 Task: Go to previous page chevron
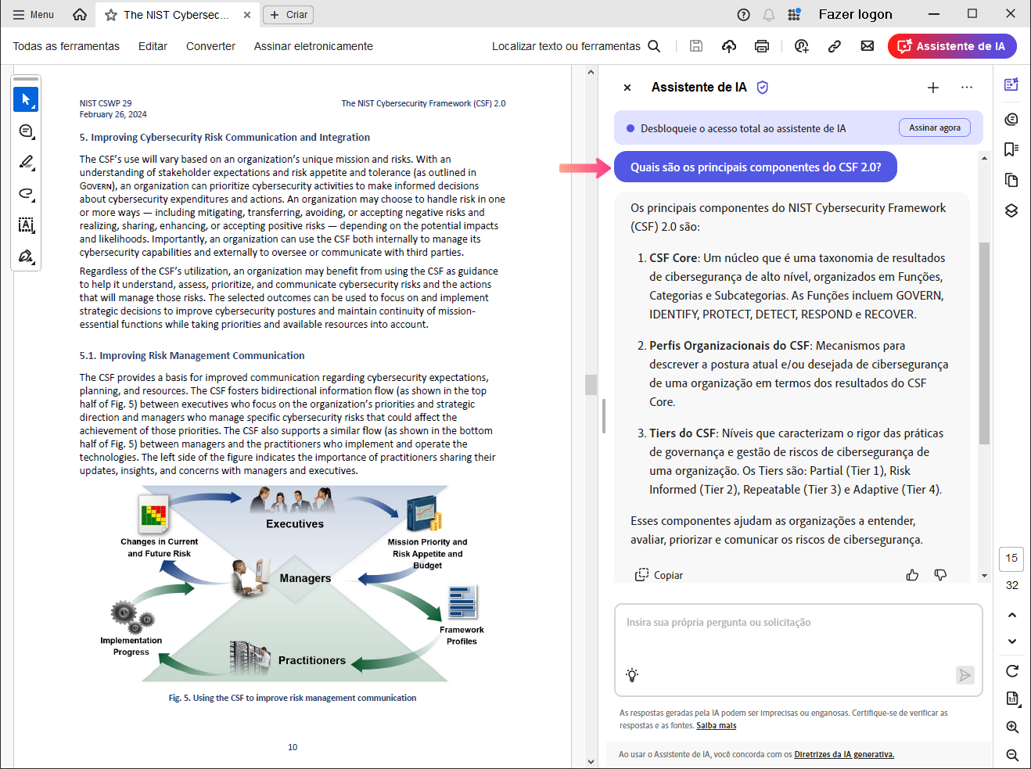pos(1011,615)
